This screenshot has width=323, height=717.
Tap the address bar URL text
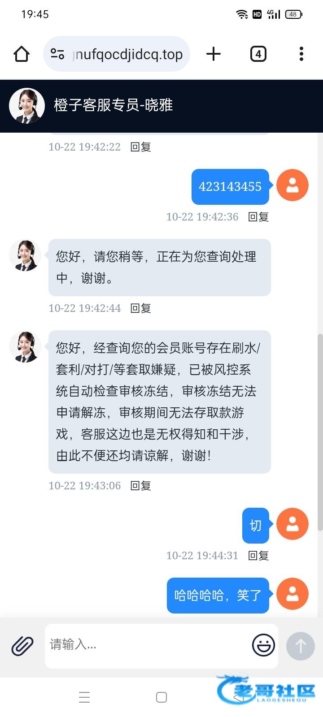127,54
